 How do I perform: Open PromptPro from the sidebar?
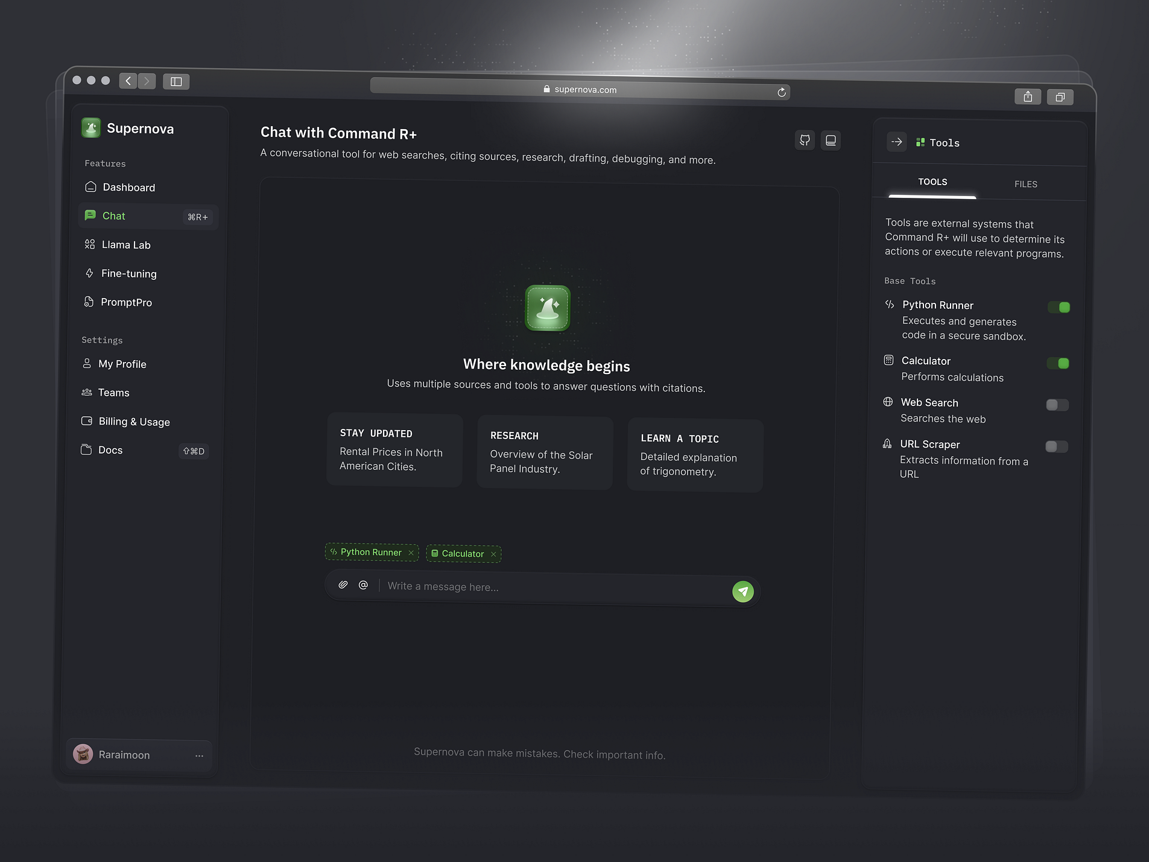click(127, 302)
